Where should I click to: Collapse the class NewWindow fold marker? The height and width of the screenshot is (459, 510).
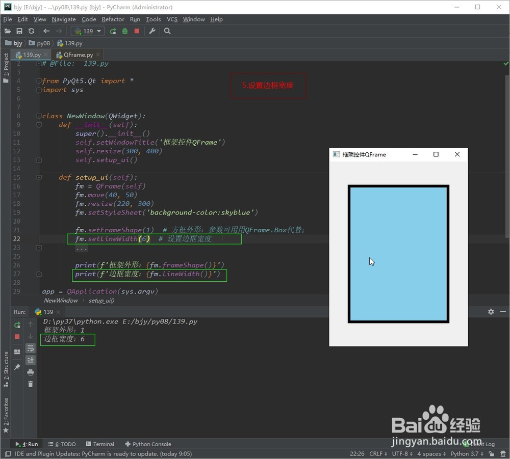[x=39, y=116]
